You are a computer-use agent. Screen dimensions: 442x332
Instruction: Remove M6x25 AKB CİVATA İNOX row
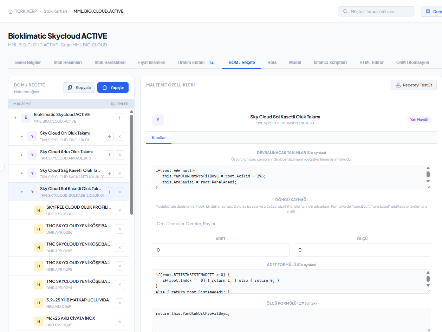pos(119,321)
